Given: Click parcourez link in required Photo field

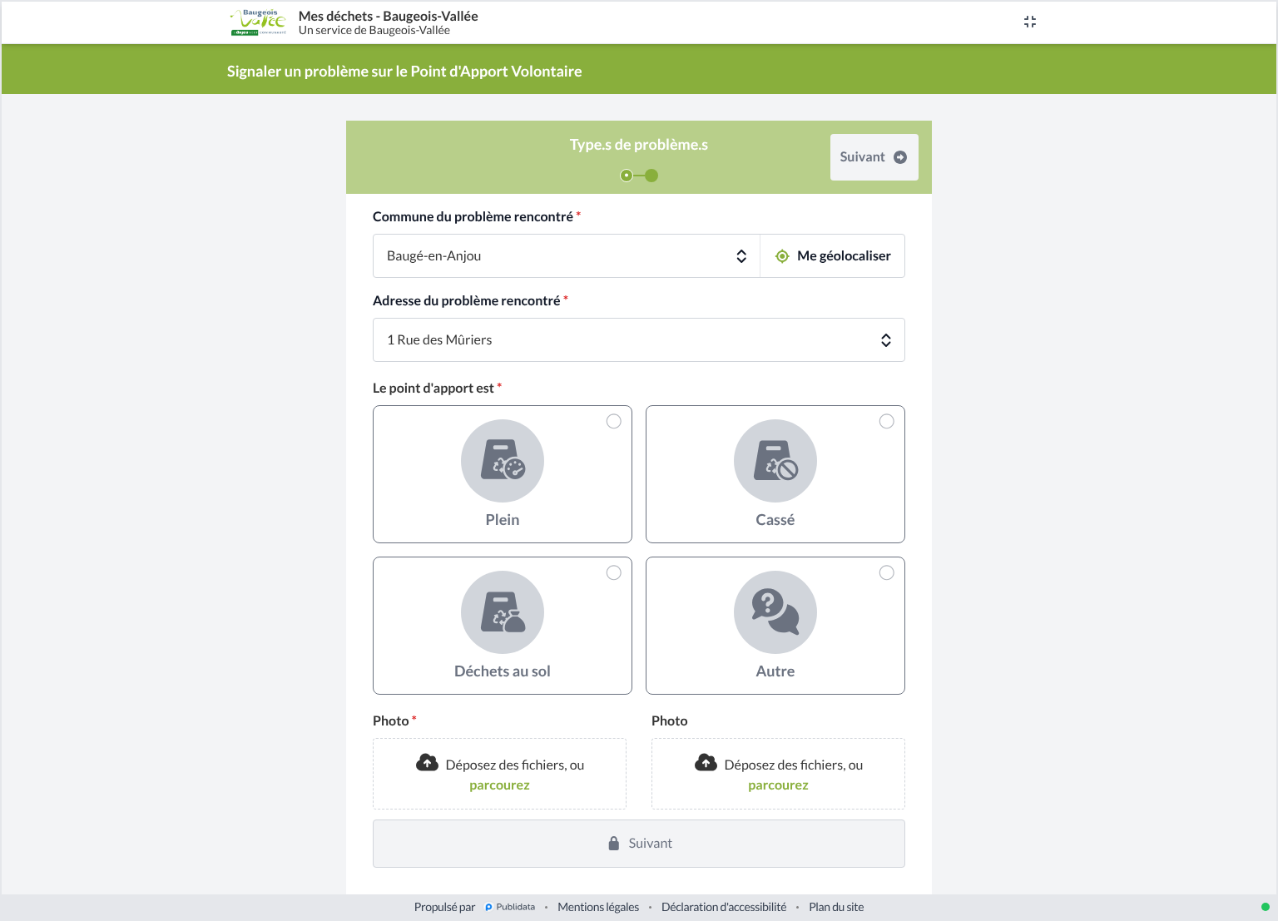Looking at the screenshot, I should [x=499, y=785].
